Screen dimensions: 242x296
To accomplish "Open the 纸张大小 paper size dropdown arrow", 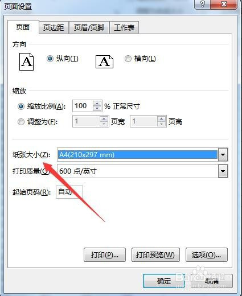I will [x=223, y=155].
